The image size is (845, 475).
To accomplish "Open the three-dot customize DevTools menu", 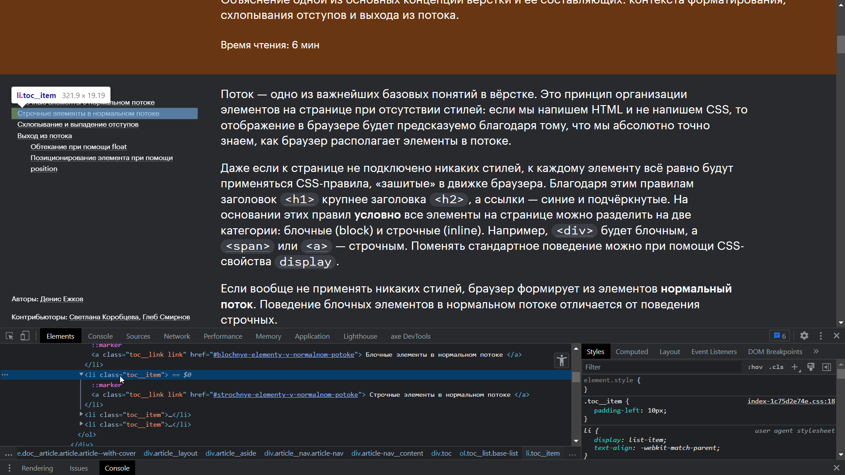I will [821, 336].
